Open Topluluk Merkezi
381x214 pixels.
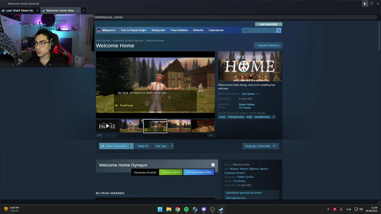point(268,45)
